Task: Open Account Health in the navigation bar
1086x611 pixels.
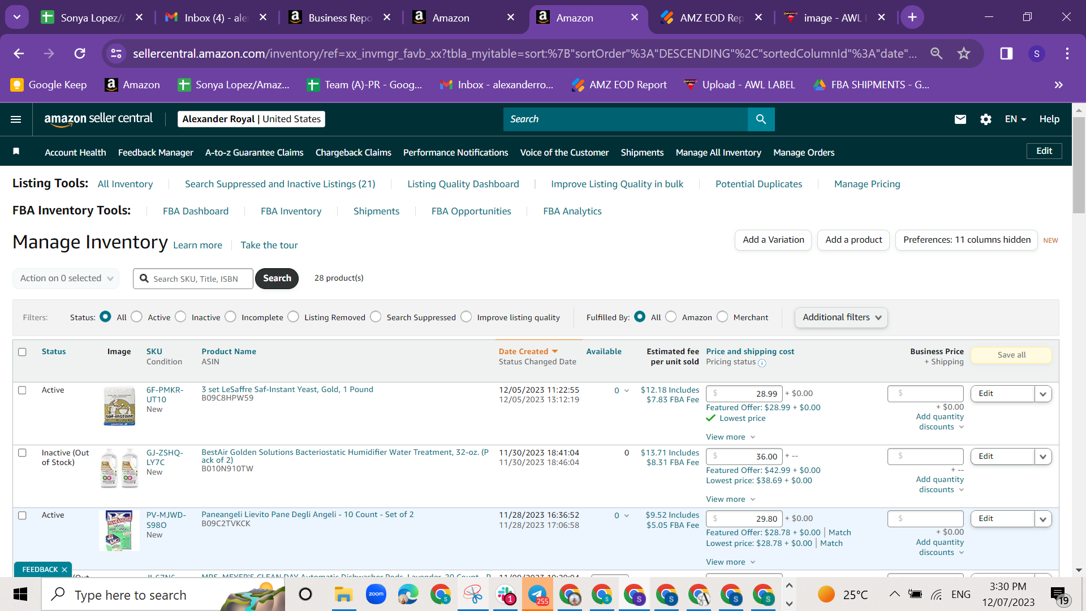Action: (x=75, y=153)
